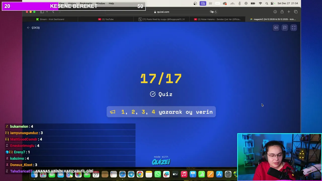Click the Cloudflare cloud menu bar icon
This screenshot has width=322, height=181.
pyautogui.click(x=232, y=3)
